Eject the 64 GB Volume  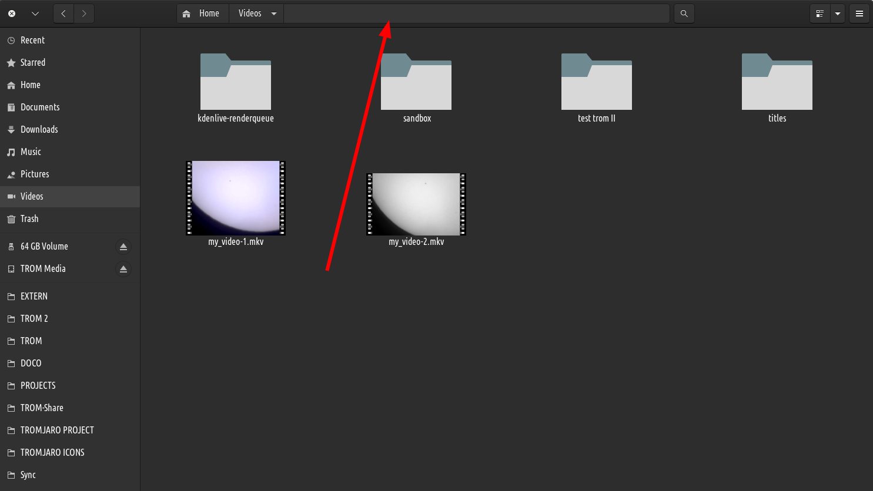point(123,246)
